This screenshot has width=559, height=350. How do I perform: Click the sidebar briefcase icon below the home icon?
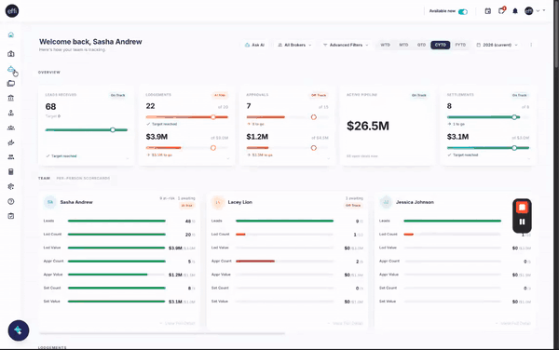11,54
